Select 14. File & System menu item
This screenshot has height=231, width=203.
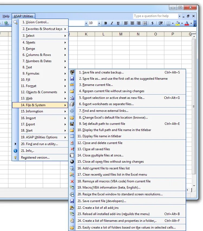[x=40, y=105]
